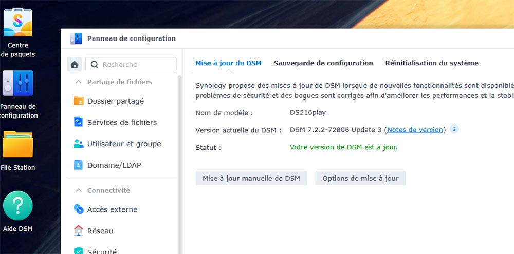This screenshot has height=254, width=514.
Task: Click the Réseau icon
Action: coord(78,230)
